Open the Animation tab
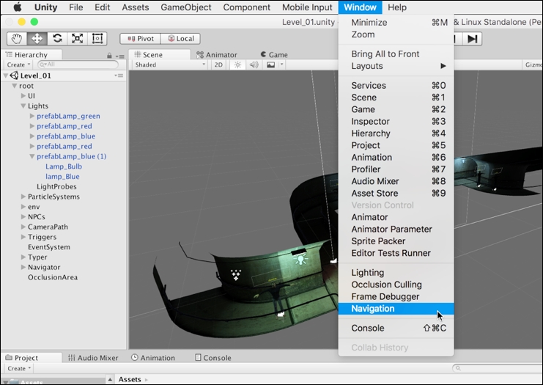The height and width of the screenshot is (385, 543). point(153,358)
